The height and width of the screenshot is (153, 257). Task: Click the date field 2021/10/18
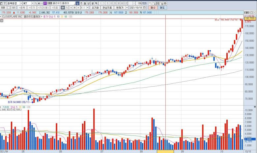pyautogui.click(x=136, y=8)
